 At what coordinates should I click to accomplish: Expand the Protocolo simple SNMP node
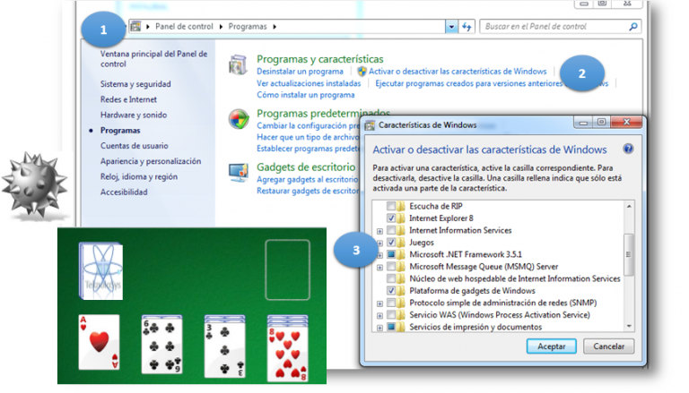[379, 303]
